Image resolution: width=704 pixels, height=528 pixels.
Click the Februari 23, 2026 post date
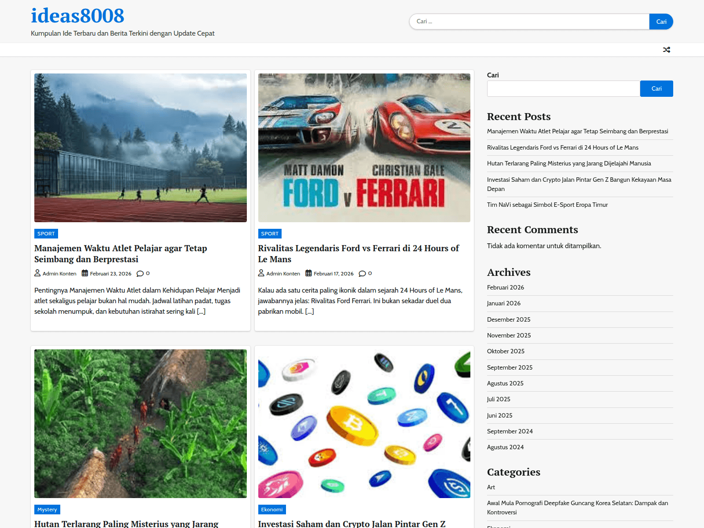[110, 274]
